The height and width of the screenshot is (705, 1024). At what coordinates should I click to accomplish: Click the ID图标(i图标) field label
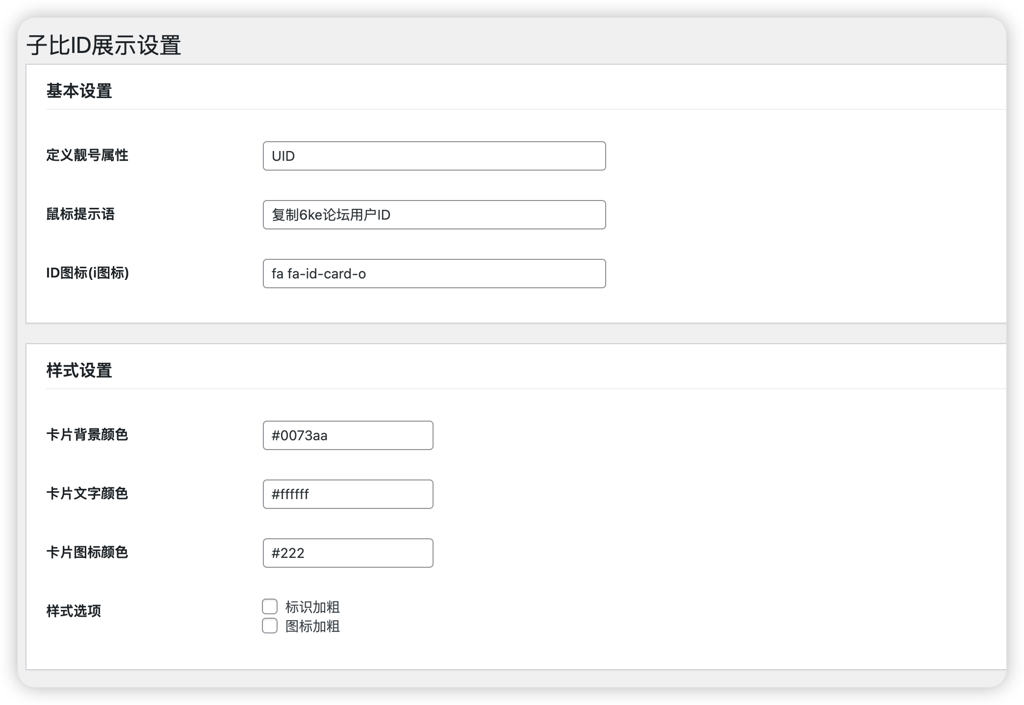pos(87,273)
